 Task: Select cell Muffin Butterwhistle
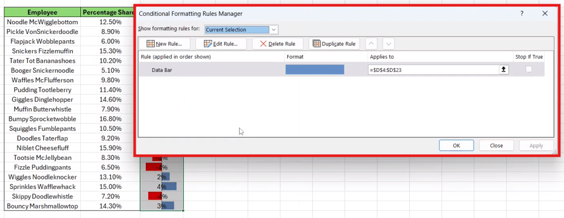42,109
